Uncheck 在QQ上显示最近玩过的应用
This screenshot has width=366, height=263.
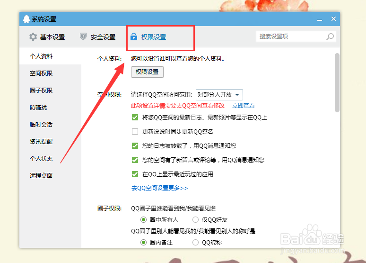click(x=135, y=174)
